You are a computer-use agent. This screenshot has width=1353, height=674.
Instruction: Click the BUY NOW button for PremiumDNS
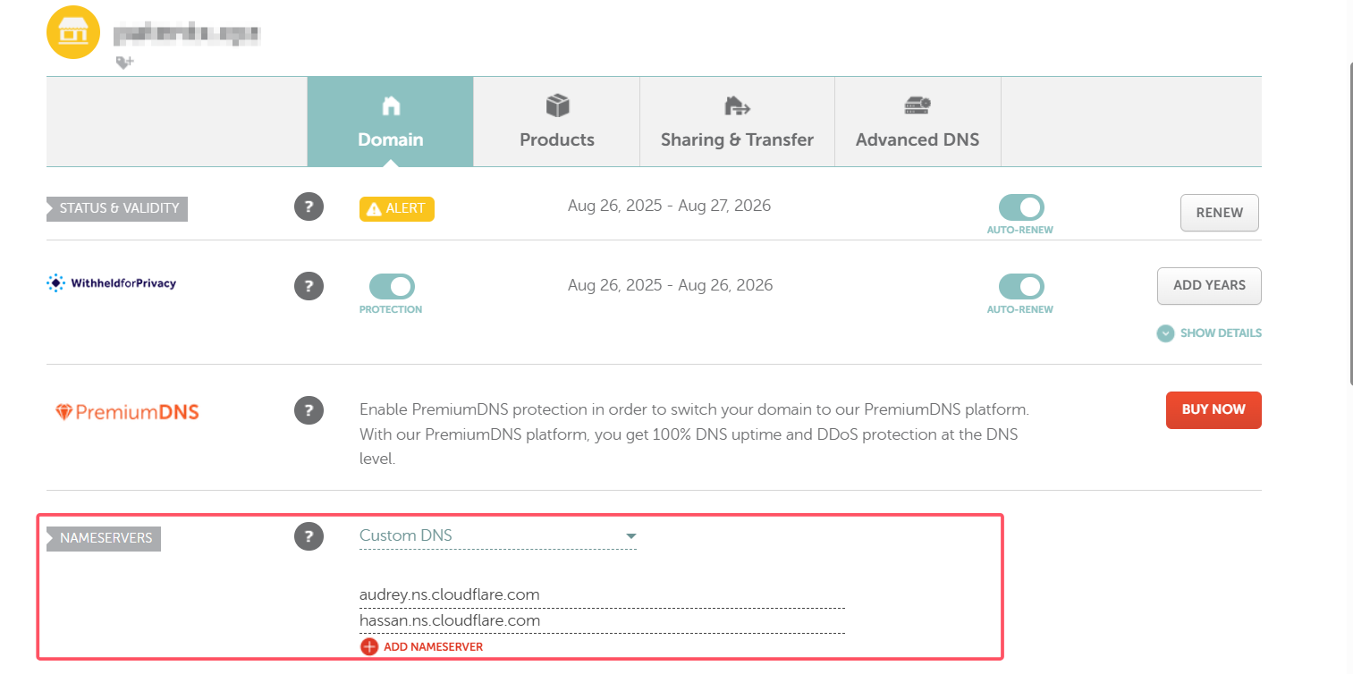tap(1213, 409)
